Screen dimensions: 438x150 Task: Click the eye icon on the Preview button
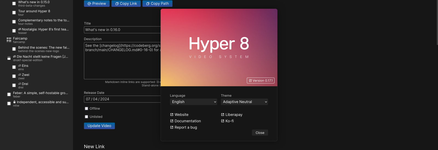[89, 4]
